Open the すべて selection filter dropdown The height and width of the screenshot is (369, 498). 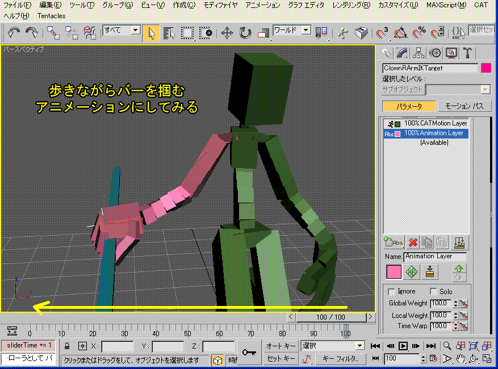[136, 31]
